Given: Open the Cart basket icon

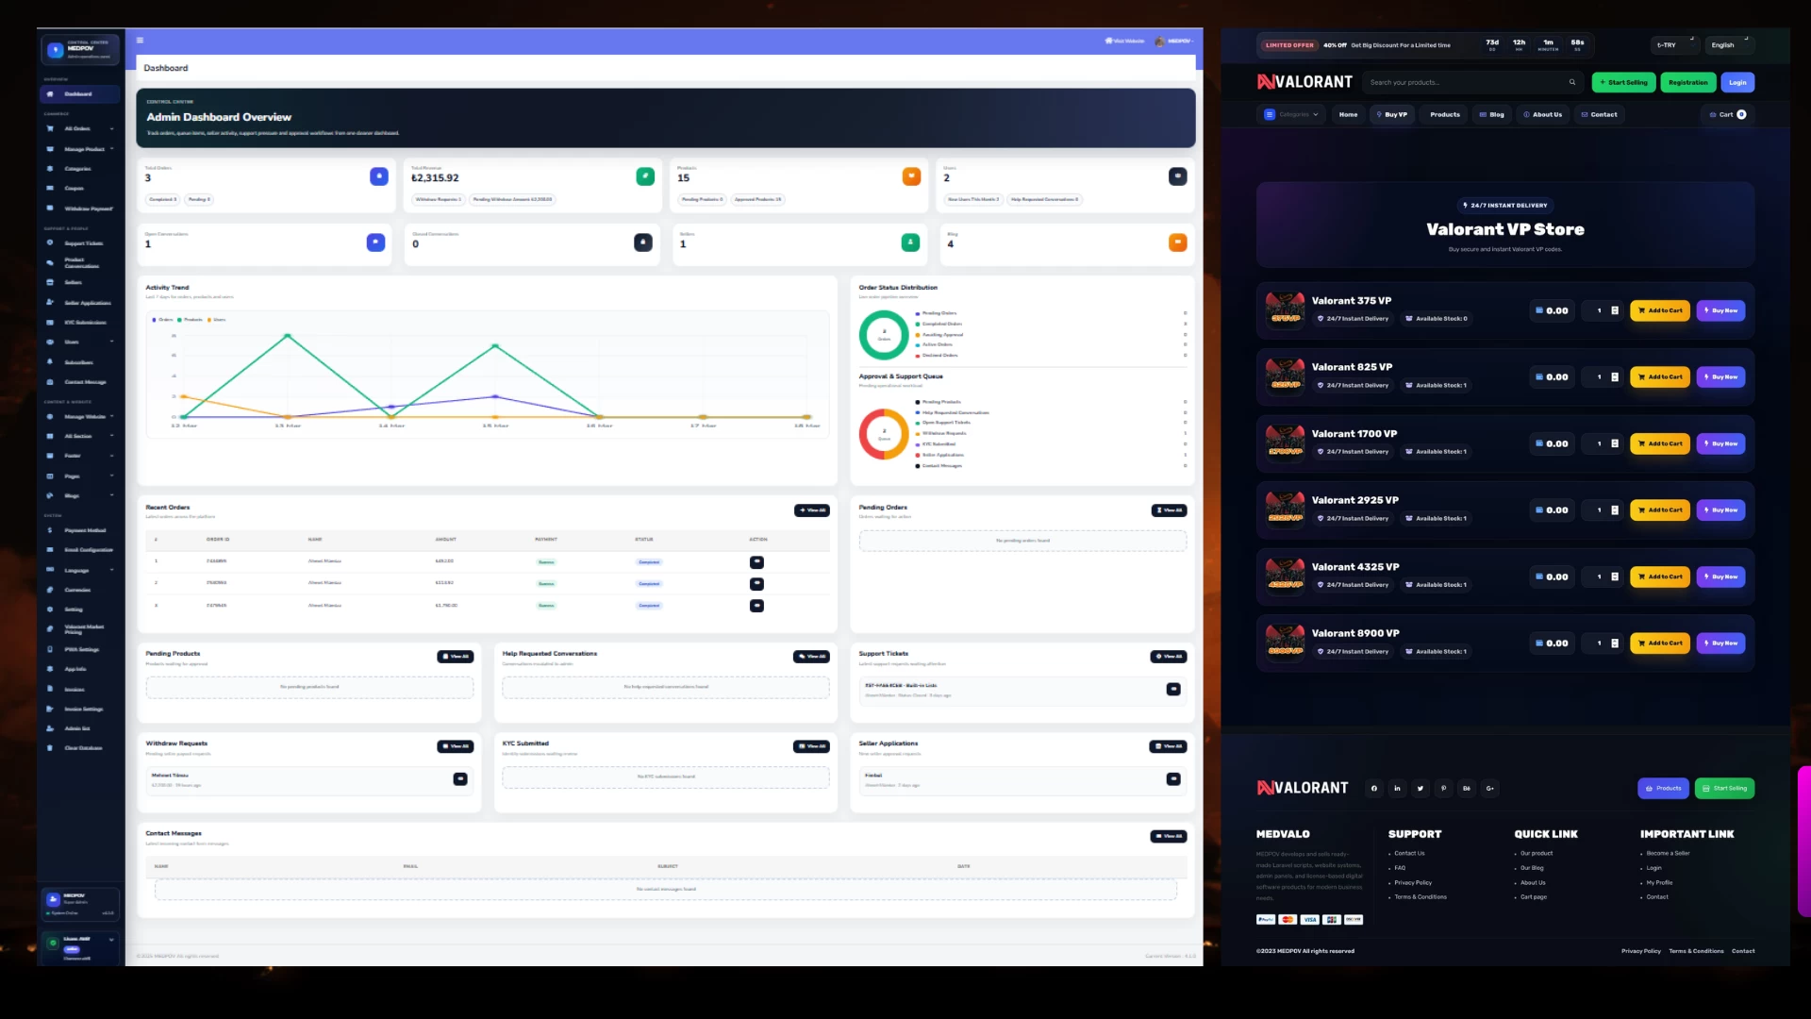Looking at the screenshot, I should click(x=1713, y=114).
